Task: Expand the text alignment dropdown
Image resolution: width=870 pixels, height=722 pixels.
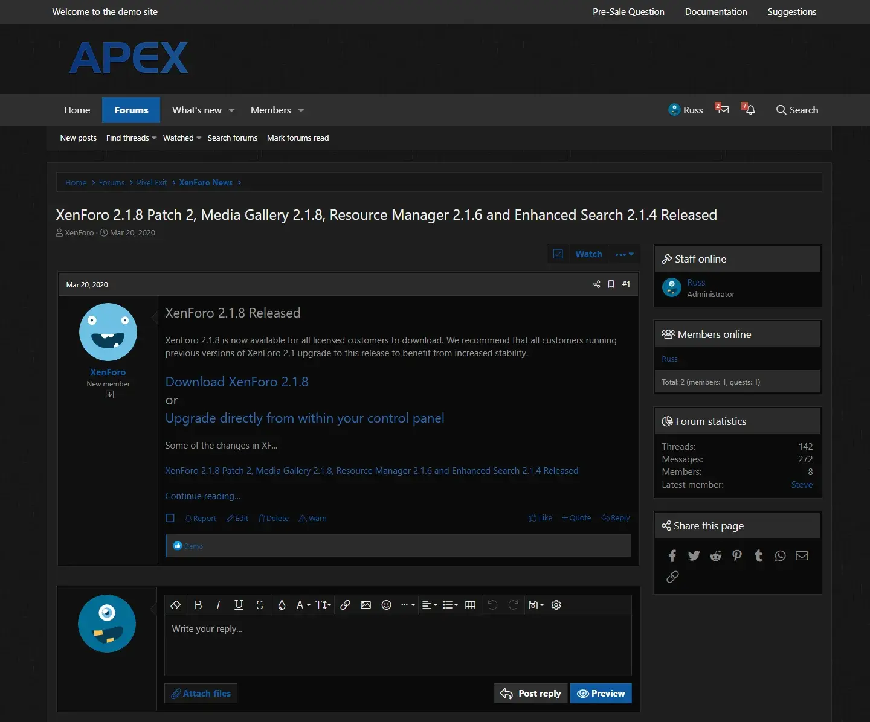Action: pos(430,605)
